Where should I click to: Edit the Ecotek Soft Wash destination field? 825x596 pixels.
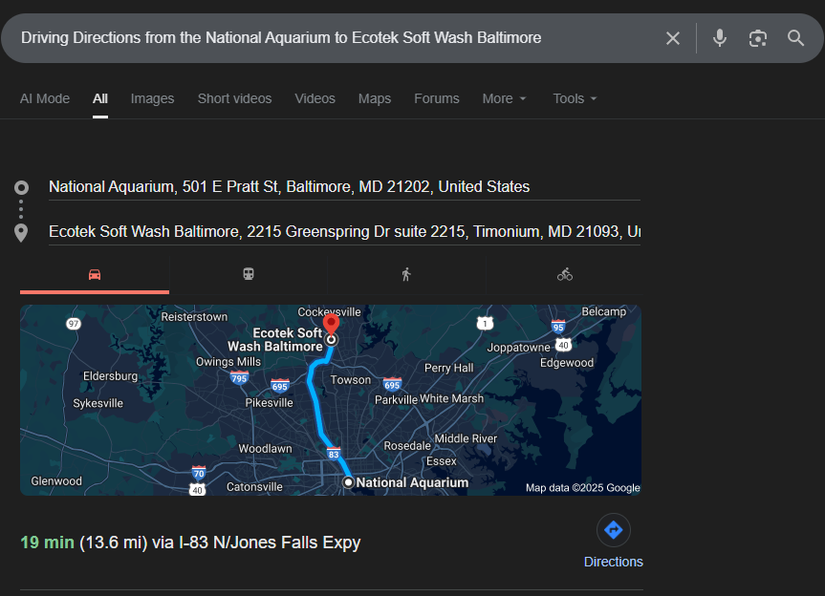pos(344,232)
